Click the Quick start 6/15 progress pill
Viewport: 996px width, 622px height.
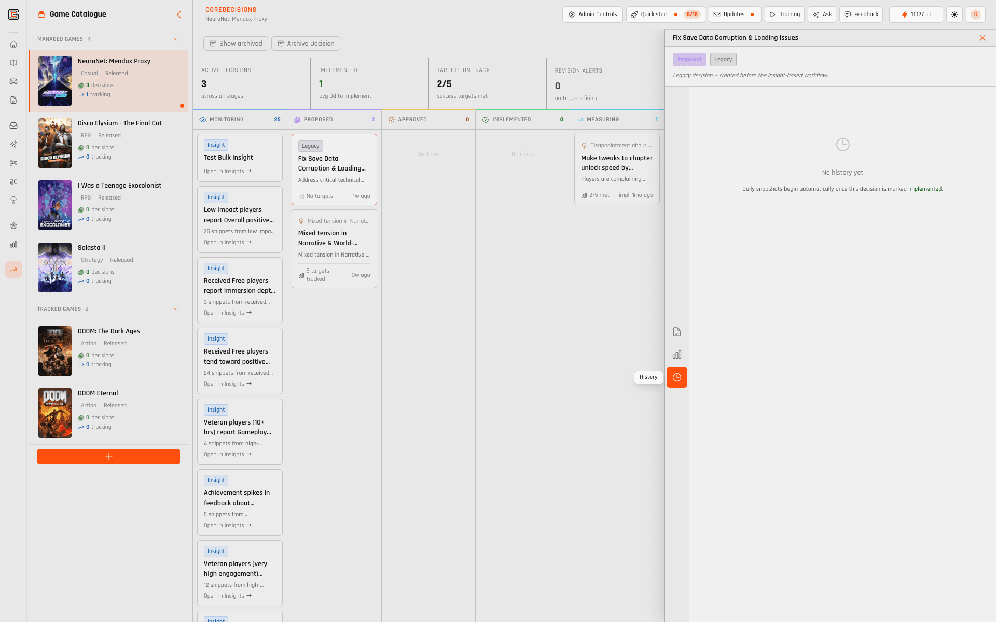[665, 15]
